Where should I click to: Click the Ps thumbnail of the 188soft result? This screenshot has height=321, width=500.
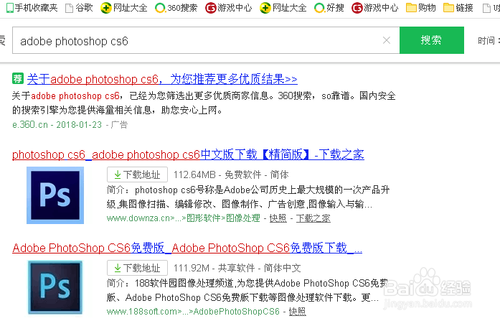(55, 287)
